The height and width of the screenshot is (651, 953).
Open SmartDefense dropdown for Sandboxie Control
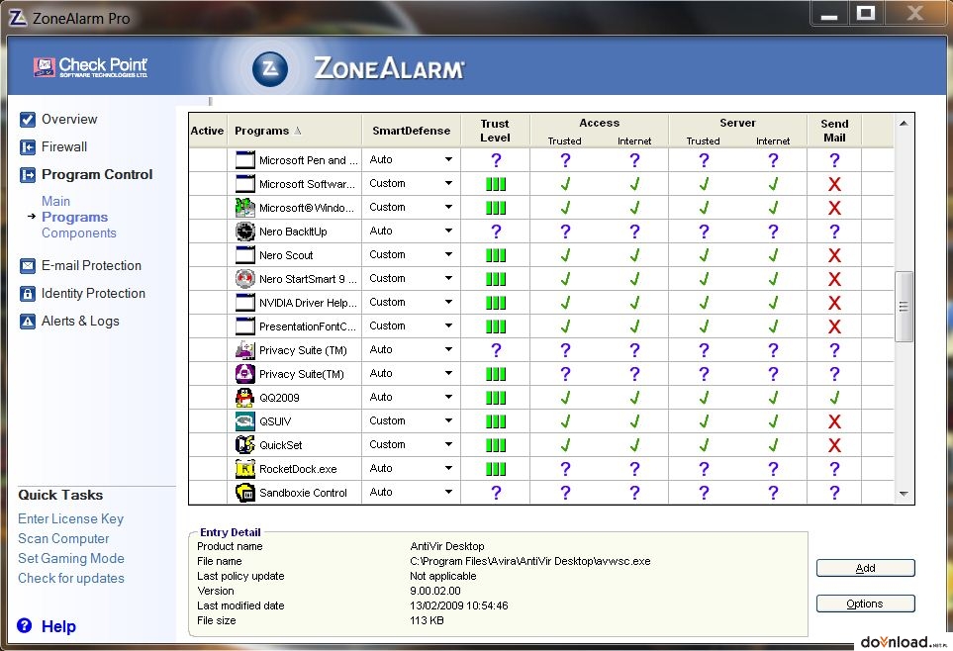448,491
